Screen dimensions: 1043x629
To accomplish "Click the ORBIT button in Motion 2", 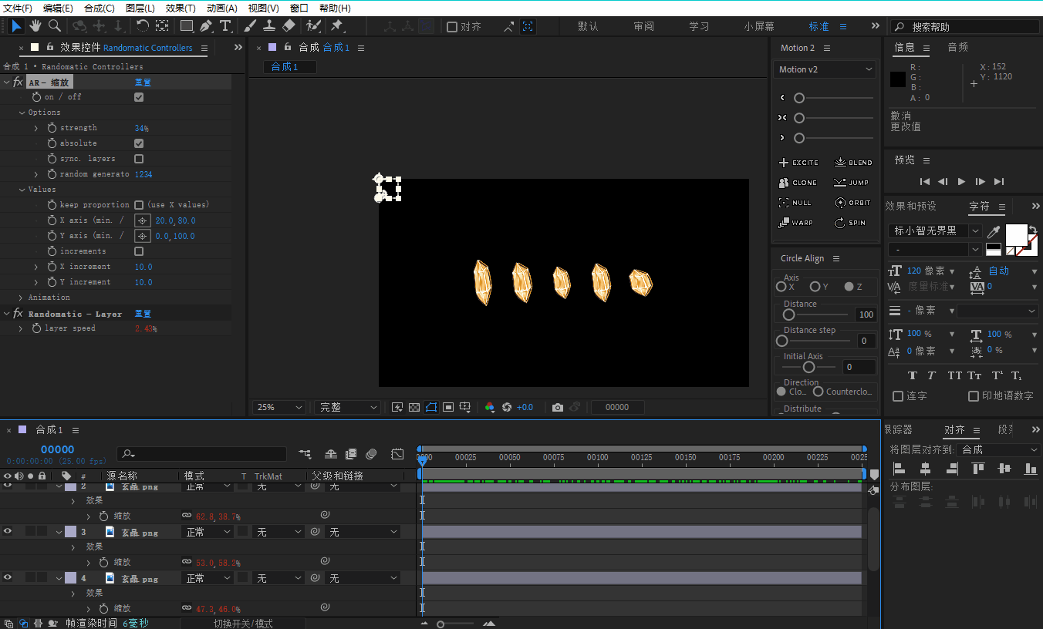I will coord(852,203).
